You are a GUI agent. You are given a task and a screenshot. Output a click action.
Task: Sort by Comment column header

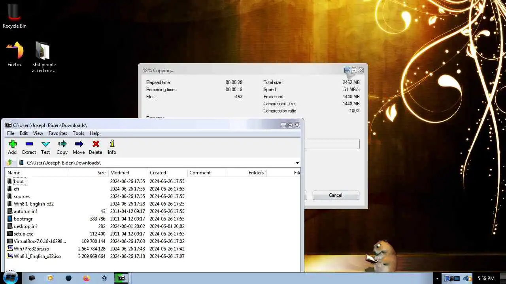[x=207, y=172]
